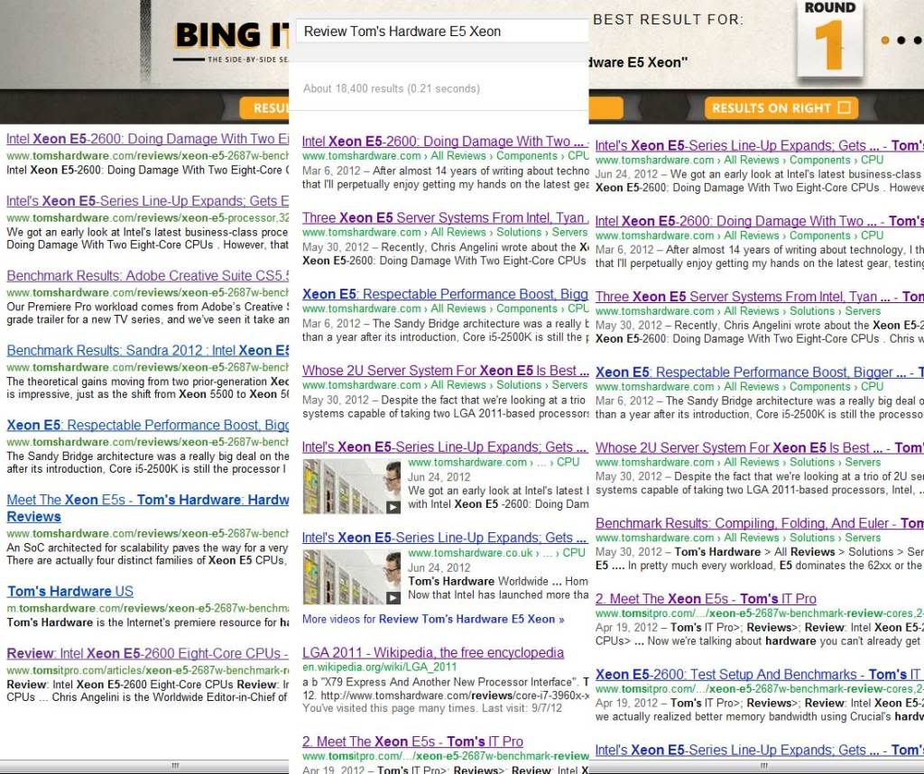Image resolution: width=924 pixels, height=774 pixels.
Task: Click the right panel's horizontal scrollbar grip
Action: [763, 766]
